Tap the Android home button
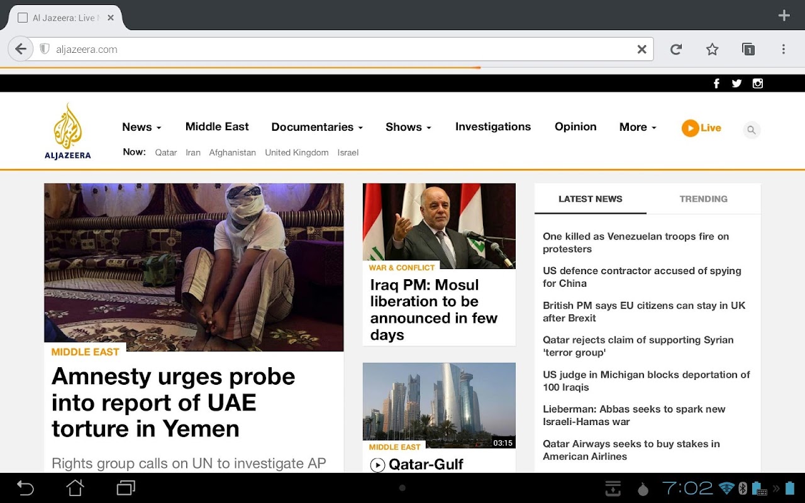The image size is (805, 503). click(x=75, y=488)
